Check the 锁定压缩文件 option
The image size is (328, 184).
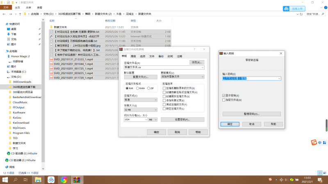tap(164, 108)
